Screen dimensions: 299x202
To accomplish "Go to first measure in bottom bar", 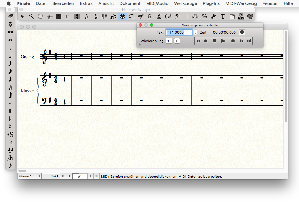I will pos(63,176).
